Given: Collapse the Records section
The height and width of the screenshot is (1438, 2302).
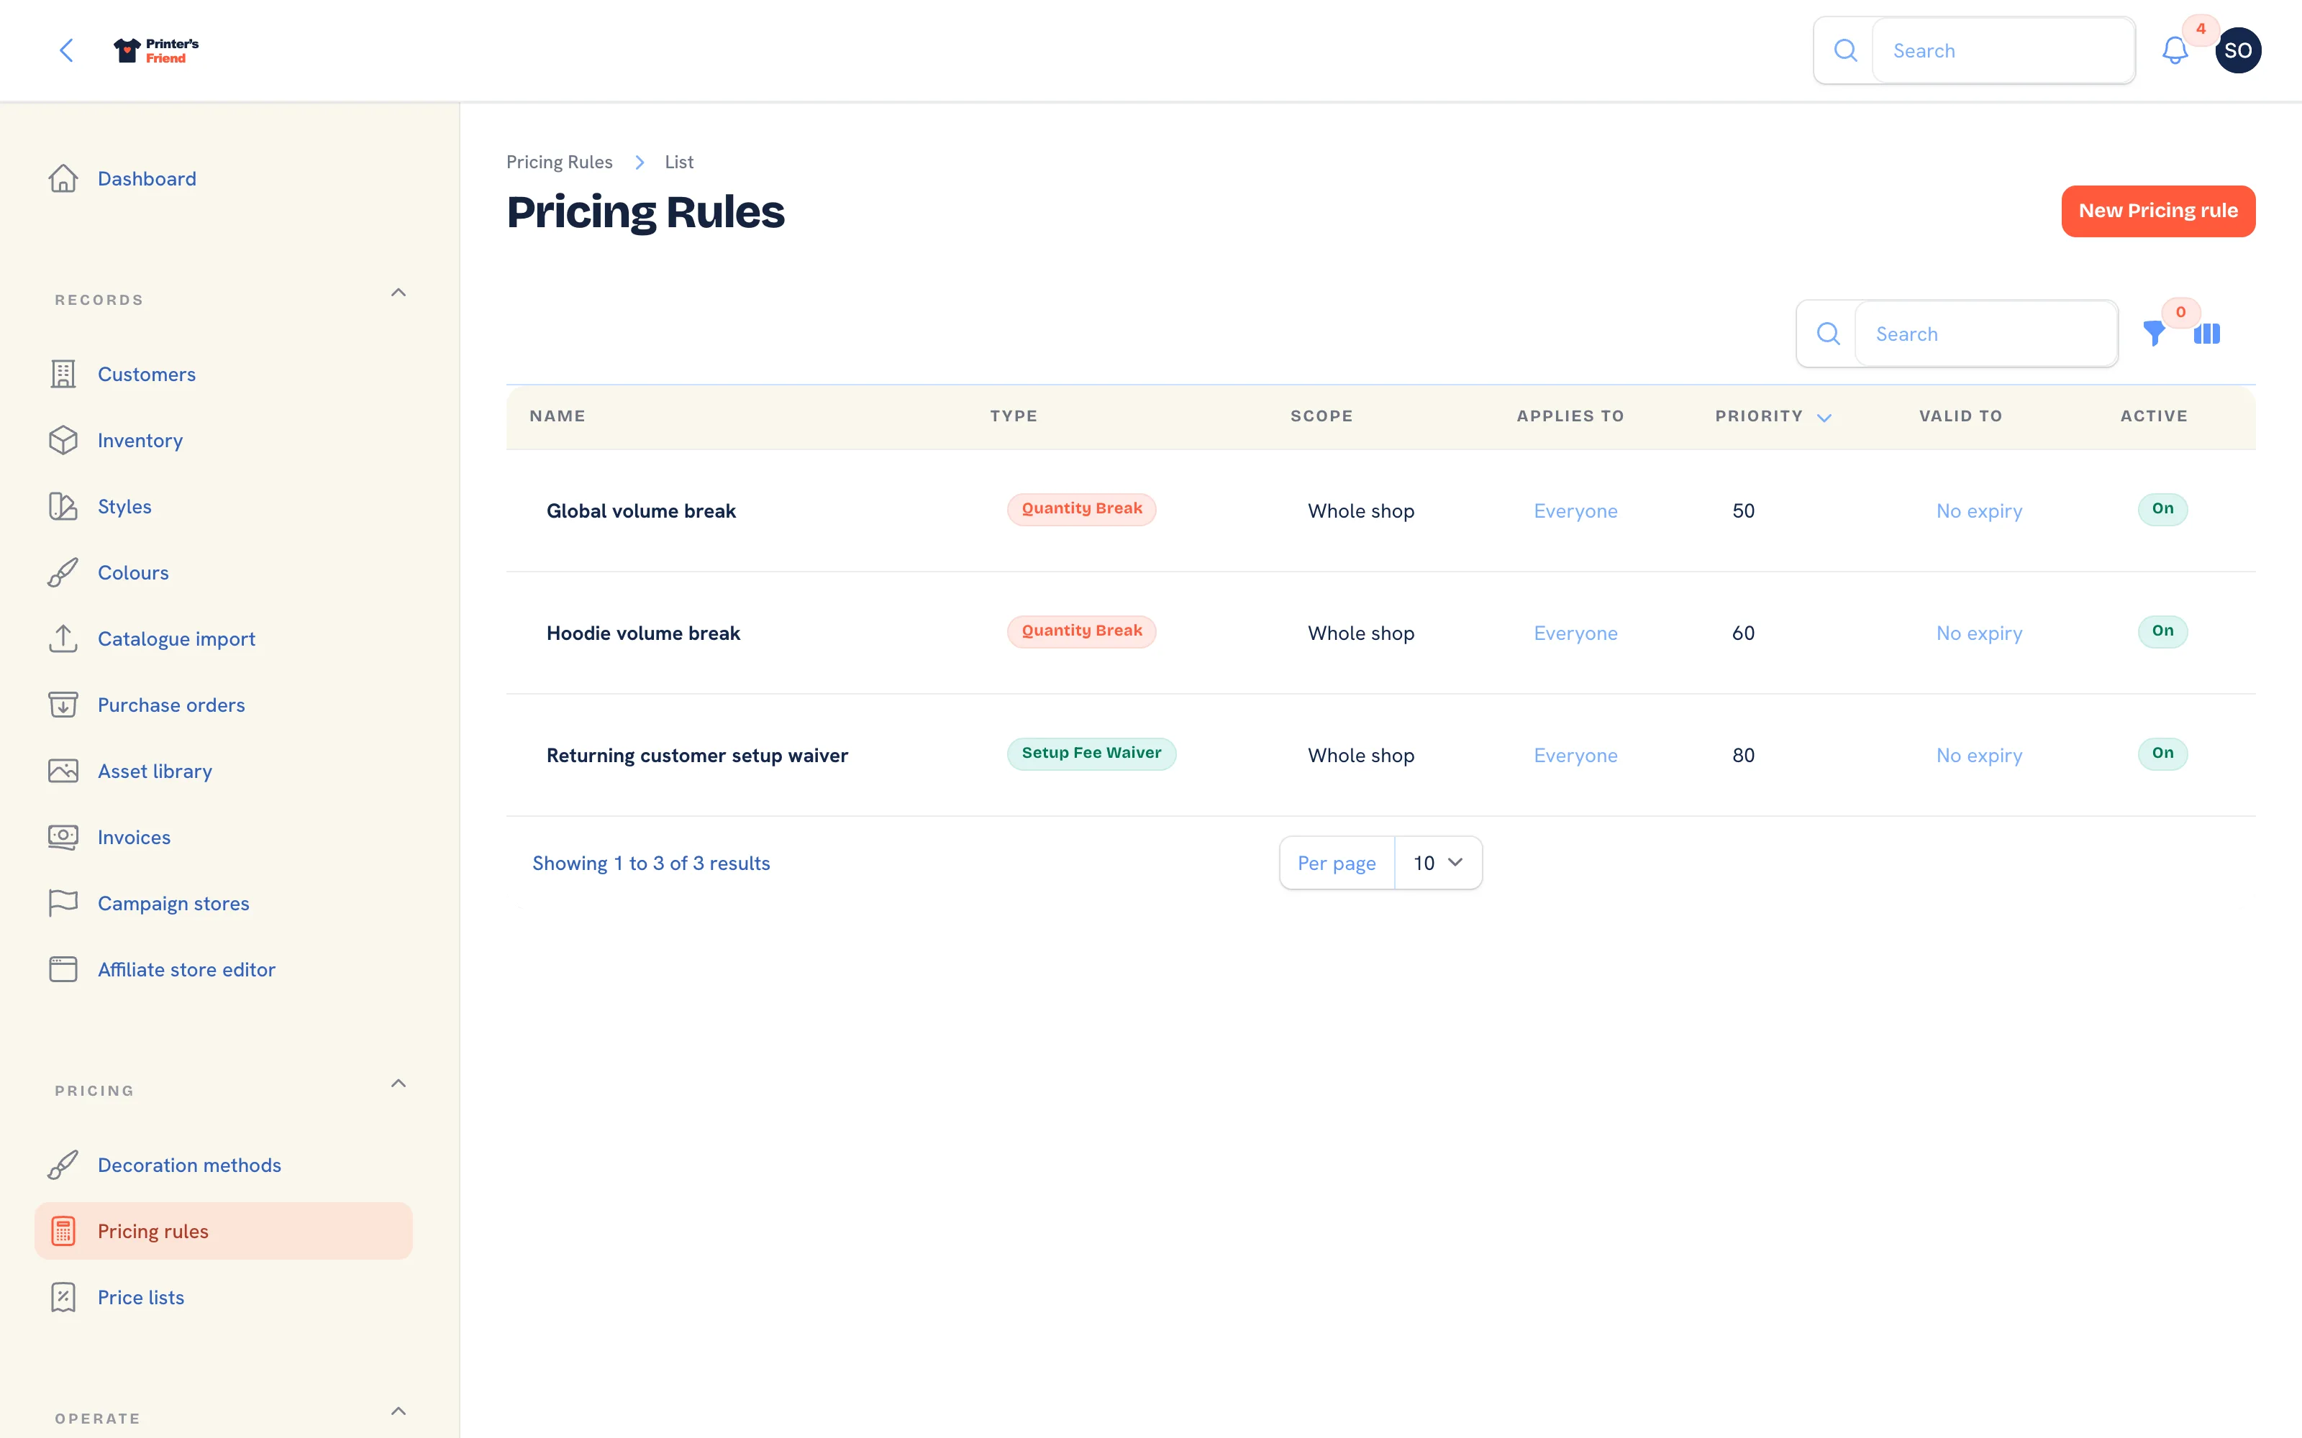Looking at the screenshot, I should (x=399, y=293).
